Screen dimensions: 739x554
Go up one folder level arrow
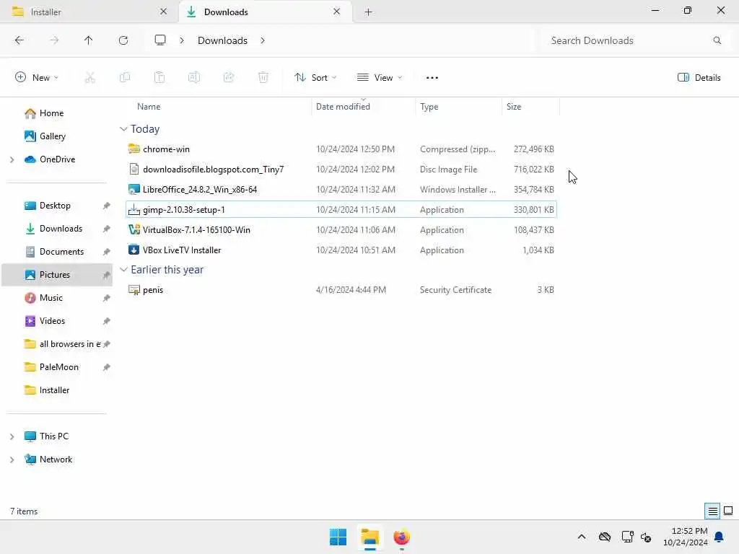(x=88, y=40)
